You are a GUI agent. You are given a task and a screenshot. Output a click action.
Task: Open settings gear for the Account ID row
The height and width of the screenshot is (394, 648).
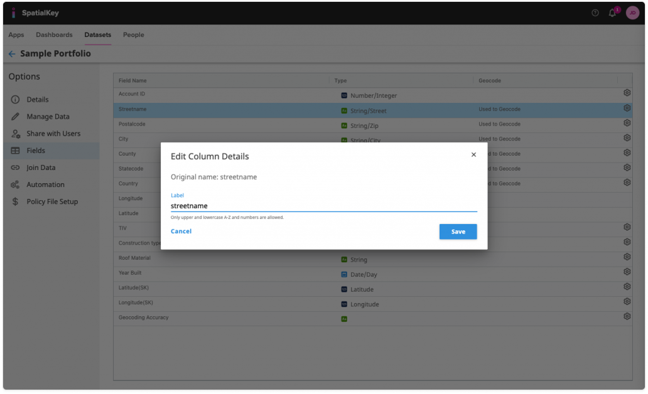tap(626, 93)
